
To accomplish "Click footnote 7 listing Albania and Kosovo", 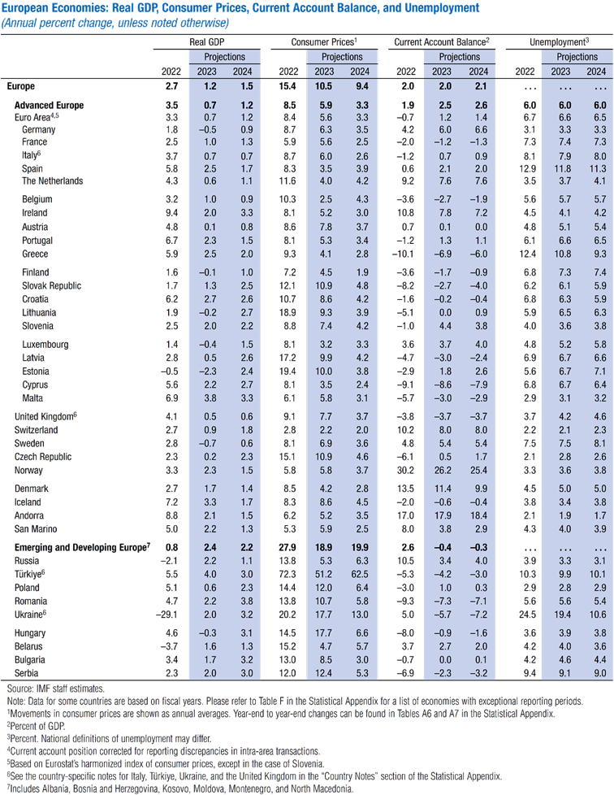I will tap(179, 789).
